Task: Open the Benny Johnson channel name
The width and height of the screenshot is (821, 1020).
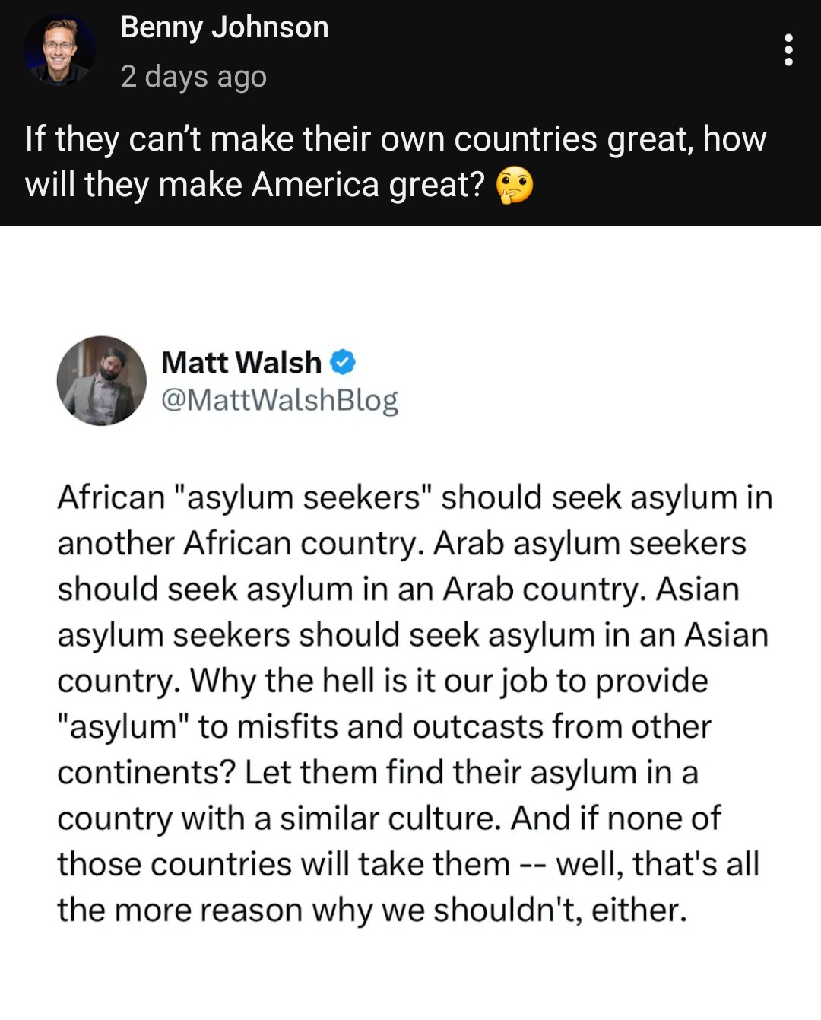Action: [x=224, y=27]
